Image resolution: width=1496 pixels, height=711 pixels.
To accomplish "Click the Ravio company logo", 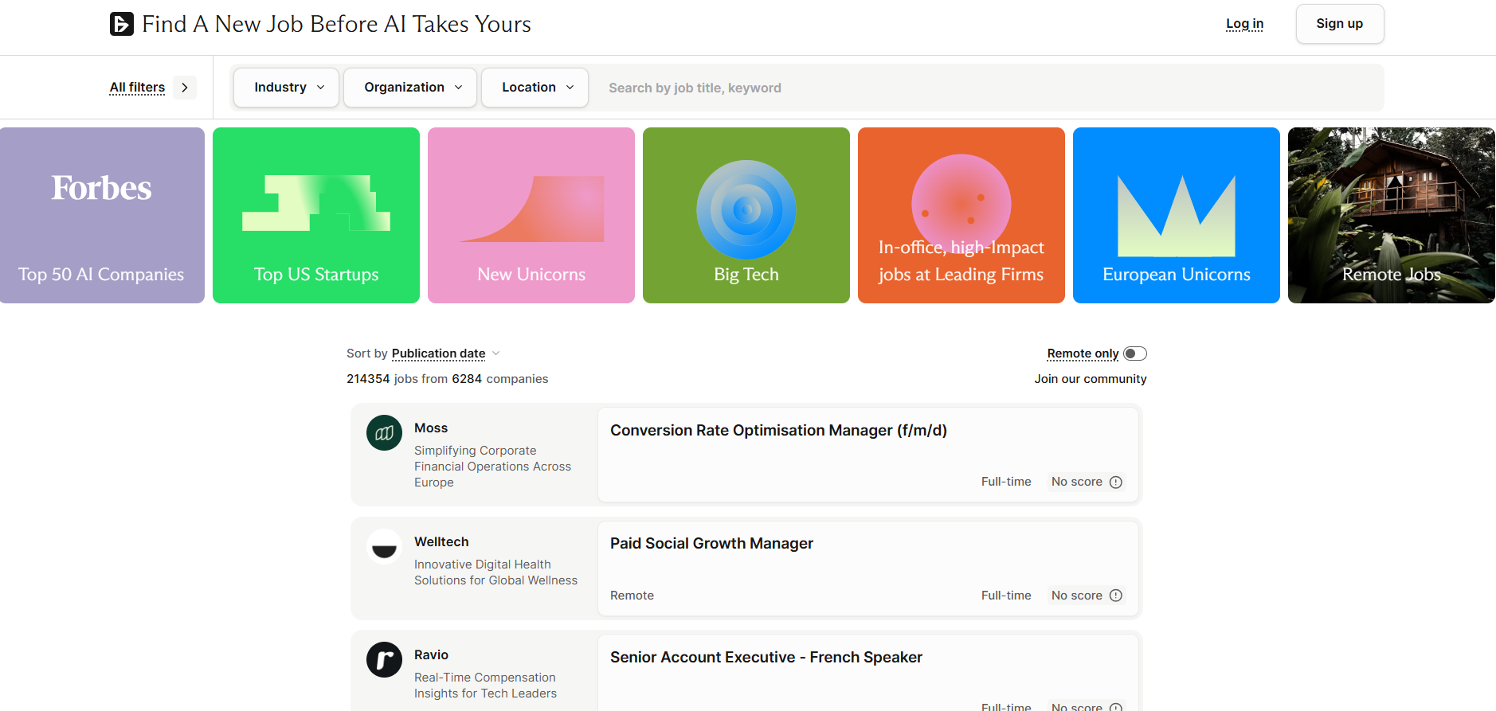I will click(384, 660).
